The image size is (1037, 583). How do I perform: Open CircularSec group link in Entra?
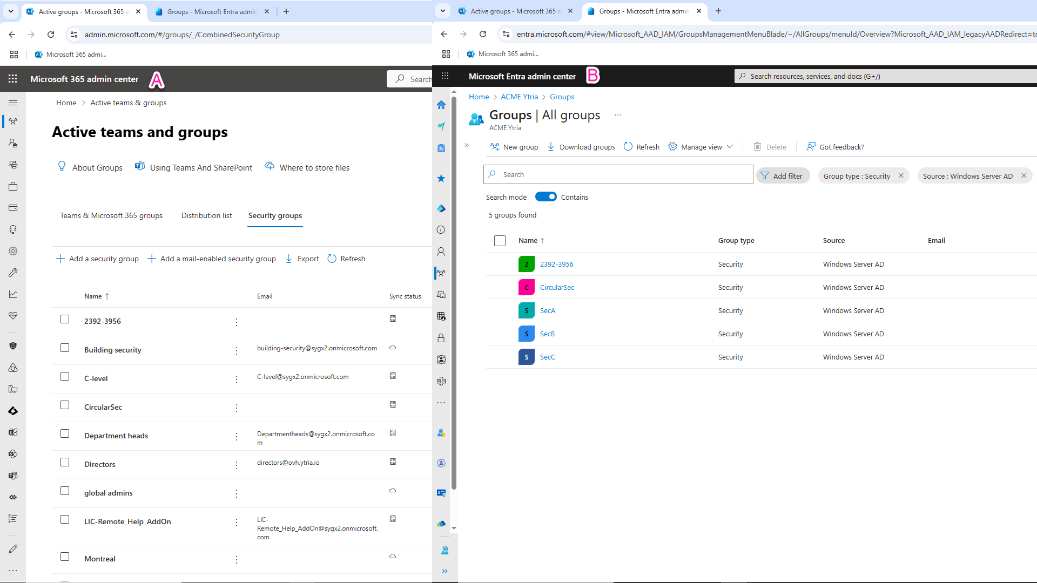[557, 287]
